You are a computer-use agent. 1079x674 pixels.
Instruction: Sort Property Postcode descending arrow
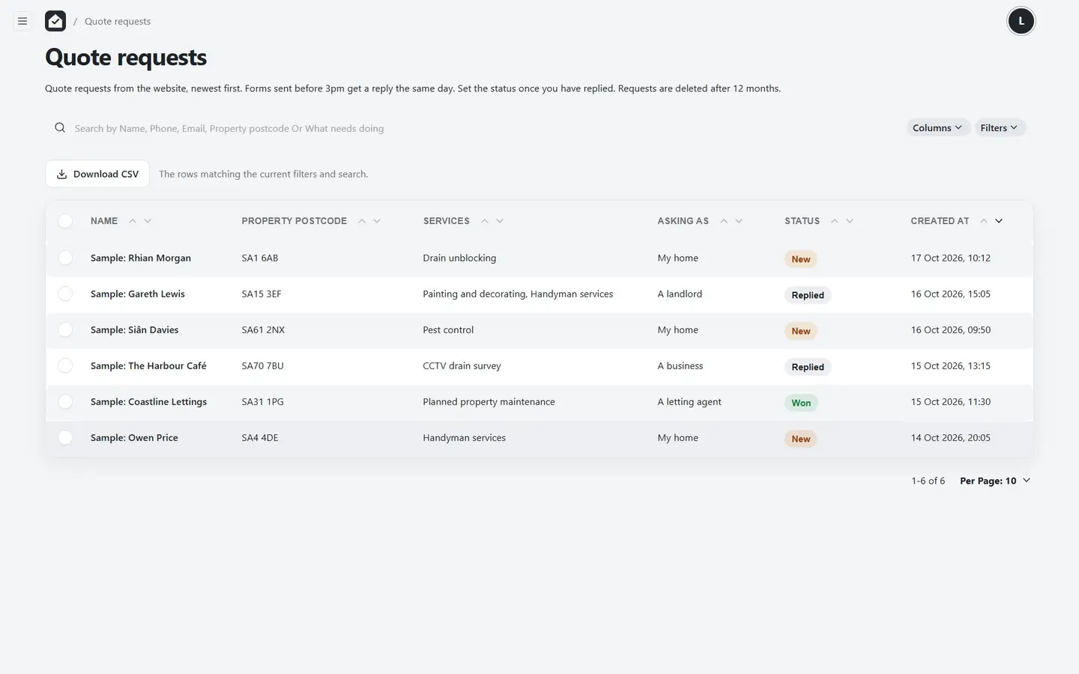pyautogui.click(x=377, y=221)
